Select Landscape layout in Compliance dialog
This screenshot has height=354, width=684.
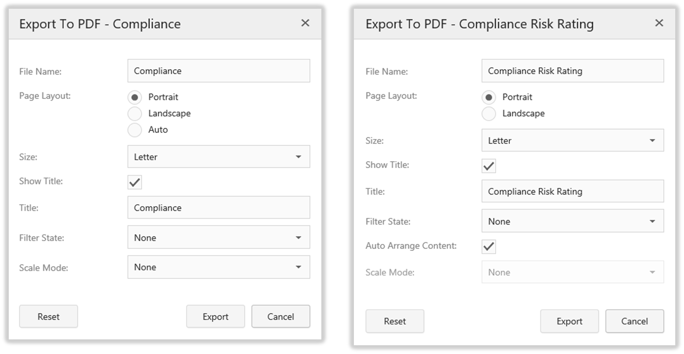point(134,114)
